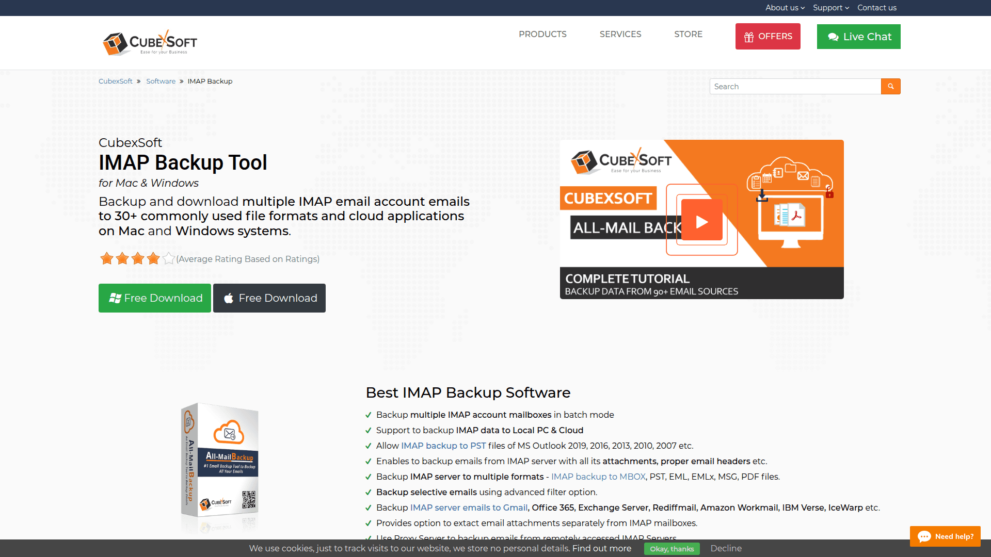Open the Contact us link
Image resolution: width=991 pixels, height=557 pixels.
(x=876, y=8)
